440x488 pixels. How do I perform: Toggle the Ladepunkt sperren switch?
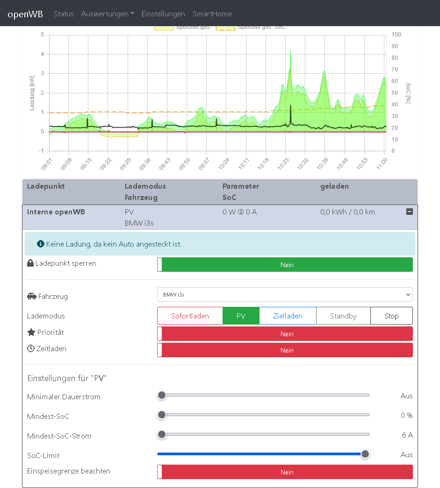tap(285, 265)
